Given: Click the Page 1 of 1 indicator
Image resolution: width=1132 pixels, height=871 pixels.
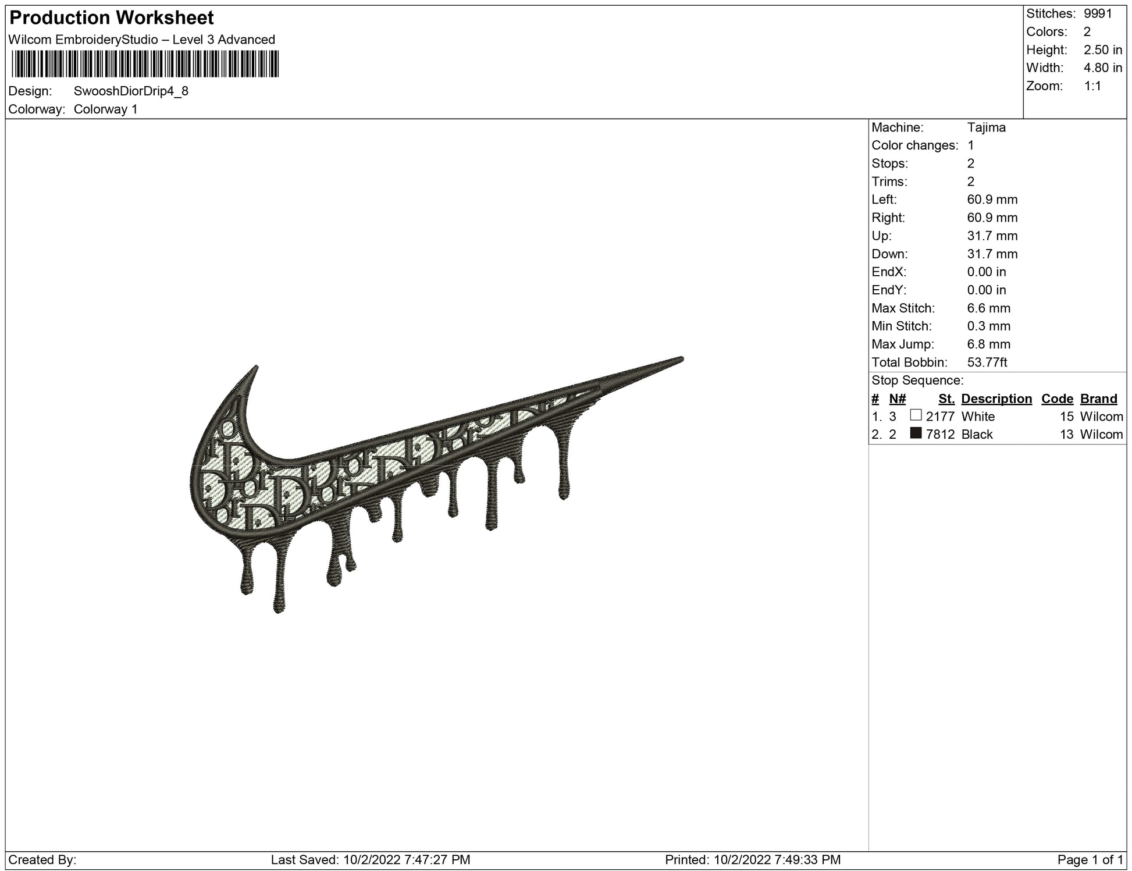Looking at the screenshot, I should [x=1091, y=859].
